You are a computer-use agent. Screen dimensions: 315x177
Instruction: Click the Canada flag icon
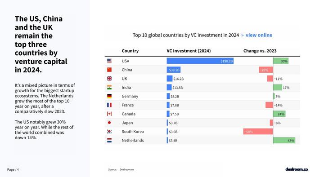(109, 114)
